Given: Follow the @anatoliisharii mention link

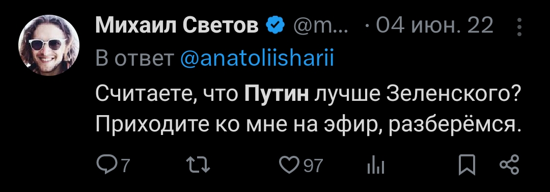Looking at the screenshot, I should click(257, 59).
